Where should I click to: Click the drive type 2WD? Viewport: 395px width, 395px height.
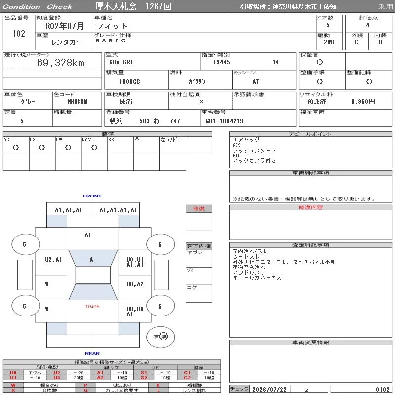[329, 42]
